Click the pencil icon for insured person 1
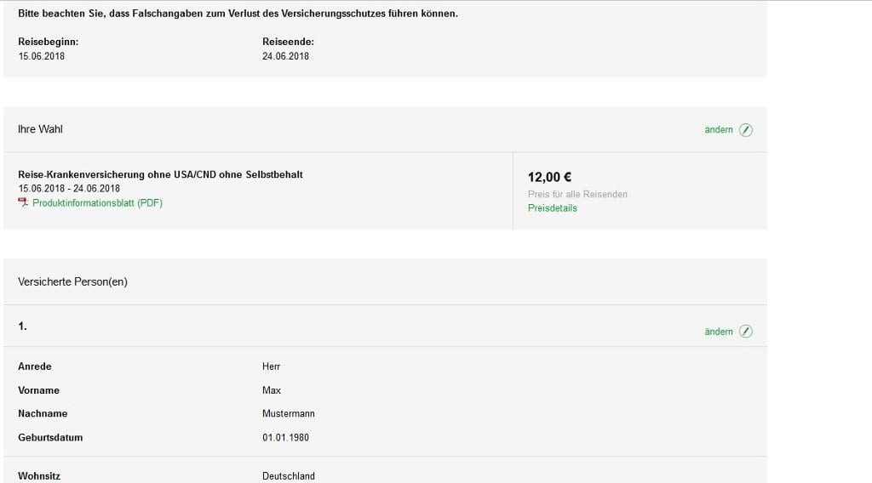The height and width of the screenshot is (483, 872). [746, 332]
